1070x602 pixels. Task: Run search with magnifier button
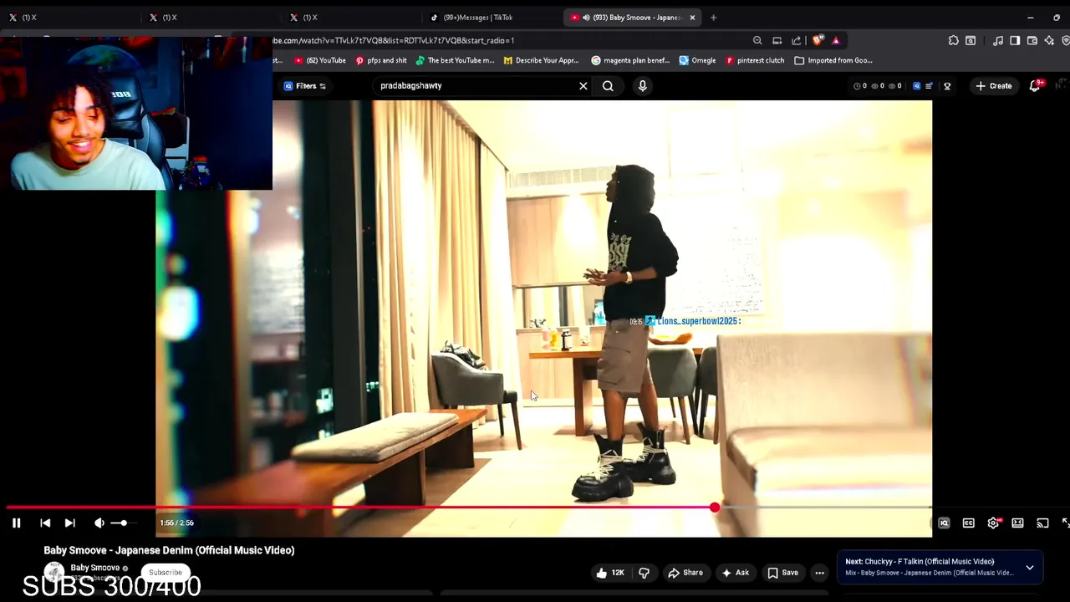coord(608,85)
